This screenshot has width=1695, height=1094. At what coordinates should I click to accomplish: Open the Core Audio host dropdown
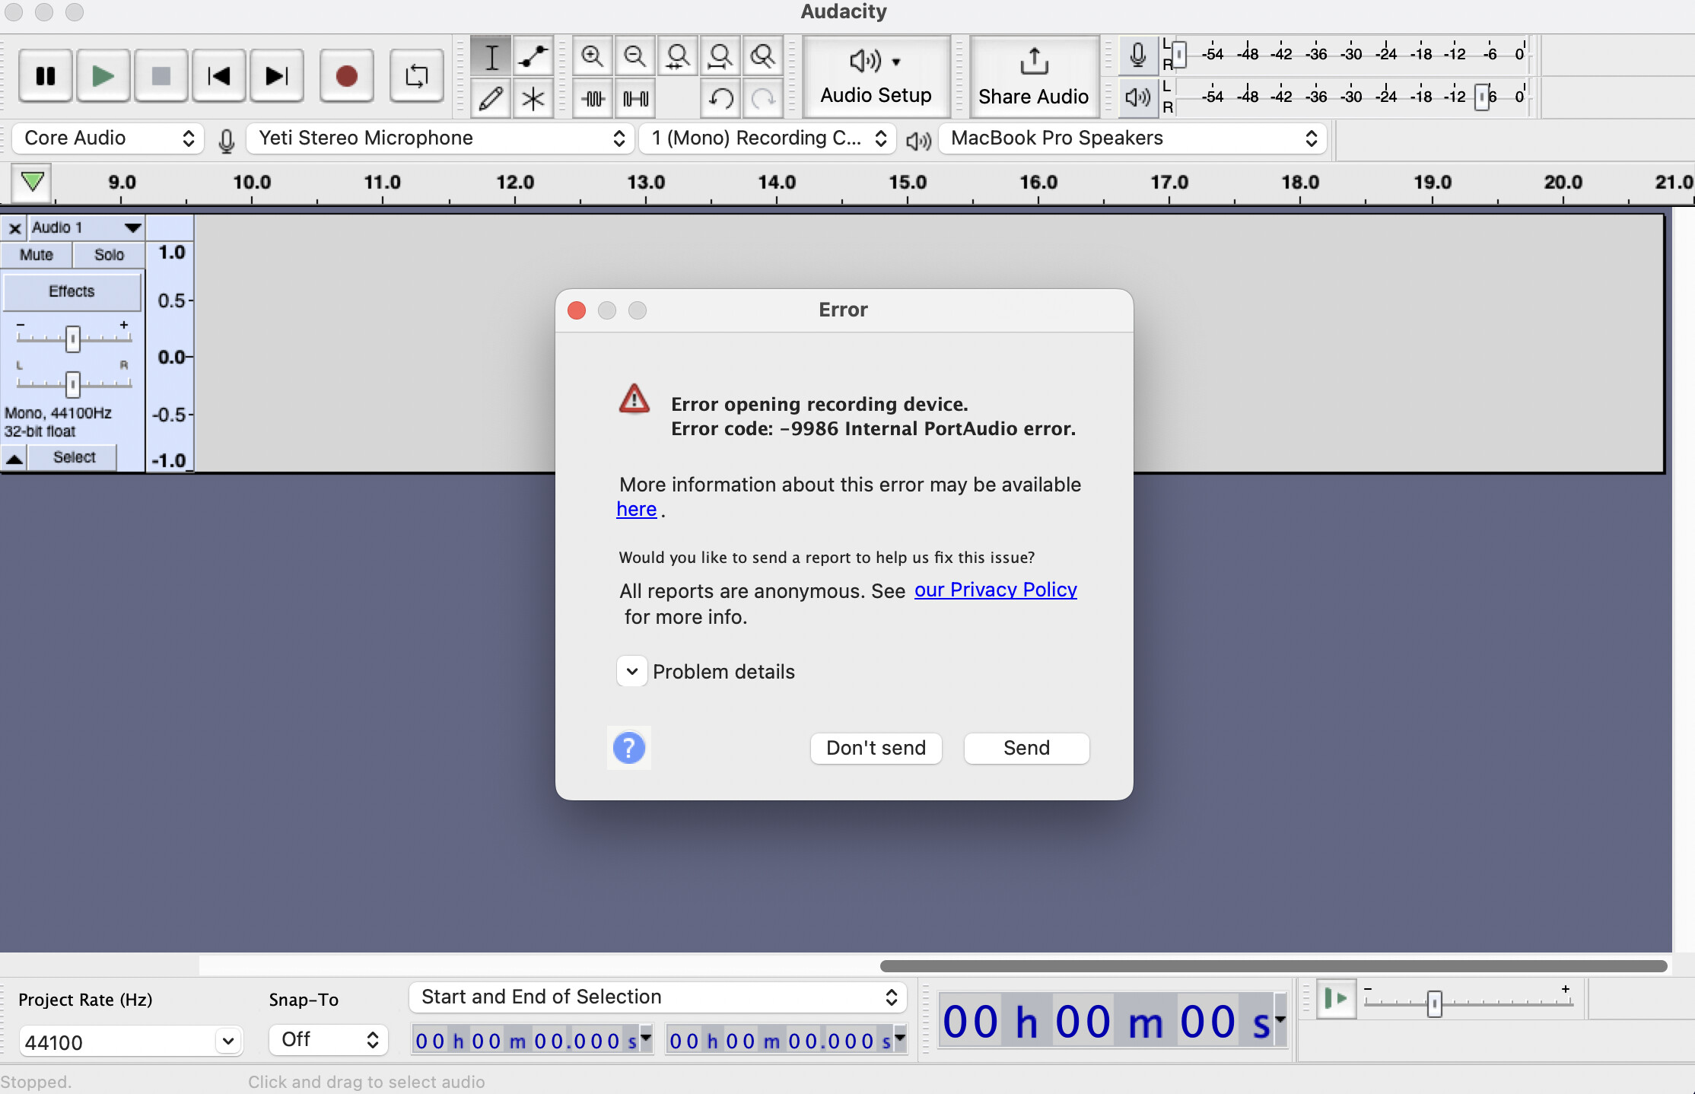(108, 138)
